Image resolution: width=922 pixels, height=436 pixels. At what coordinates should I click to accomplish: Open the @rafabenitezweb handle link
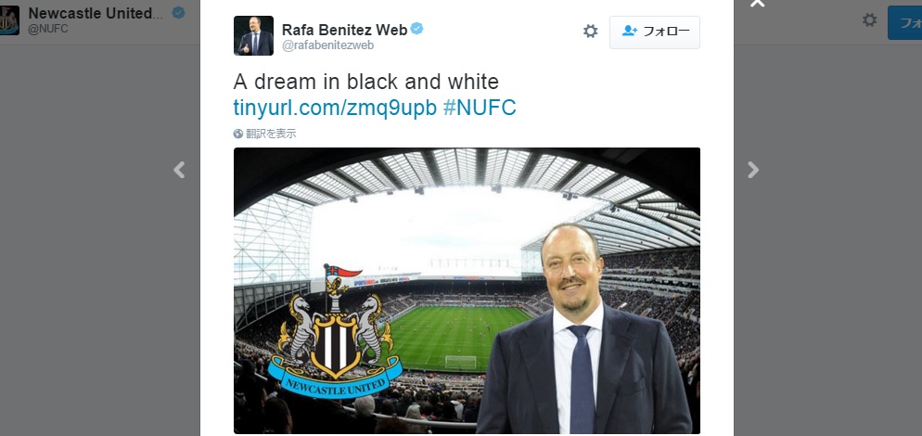tap(328, 45)
